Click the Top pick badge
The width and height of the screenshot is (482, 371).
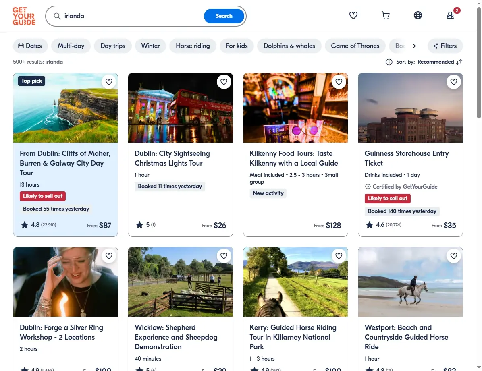31,81
